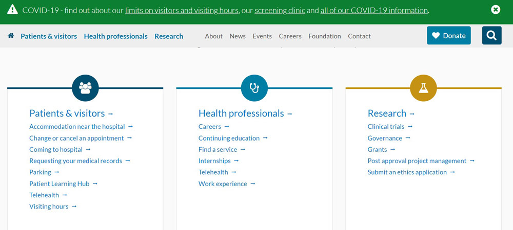This screenshot has width=513, height=230.
Task: Click the Research flask icon
Action: [x=423, y=88]
